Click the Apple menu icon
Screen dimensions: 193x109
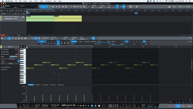click(3, 1)
